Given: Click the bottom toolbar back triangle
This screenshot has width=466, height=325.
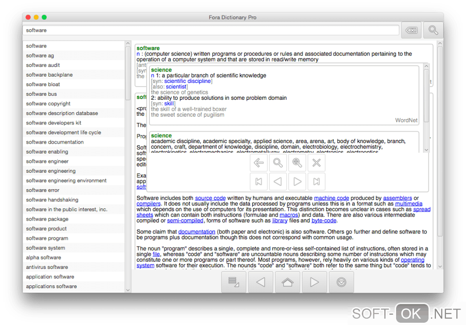Looking at the screenshot, I should point(260,282).
